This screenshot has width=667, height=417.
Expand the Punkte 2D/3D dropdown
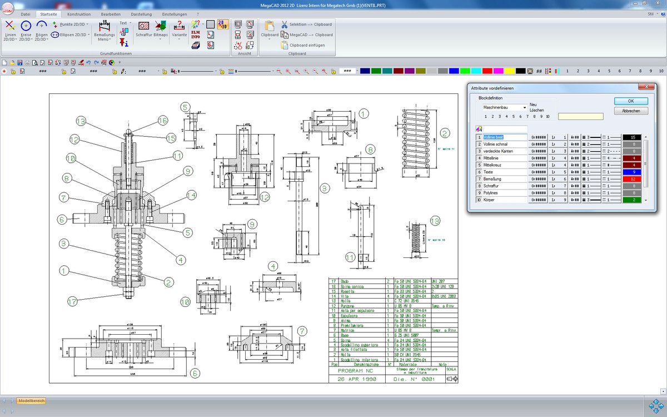pyautogui.click(x=87, y=24)
